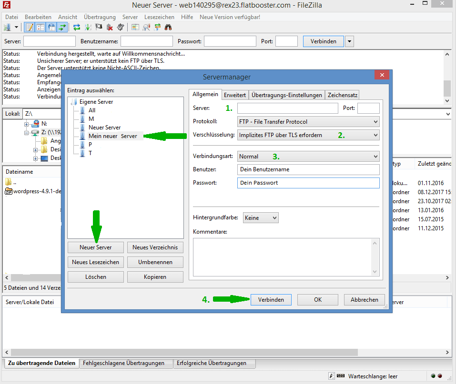Switch to Übertragungs-Einstellungen tab
Screen dimensions: 456x384
[287, 95]
